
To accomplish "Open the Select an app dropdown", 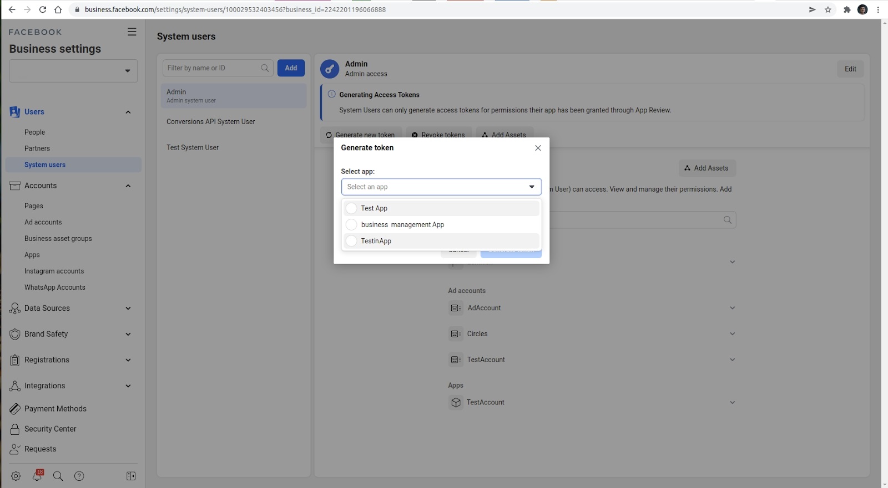I will click(x=441, y=187).
